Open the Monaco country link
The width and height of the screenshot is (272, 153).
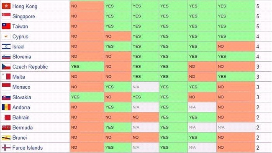(21, 87)
